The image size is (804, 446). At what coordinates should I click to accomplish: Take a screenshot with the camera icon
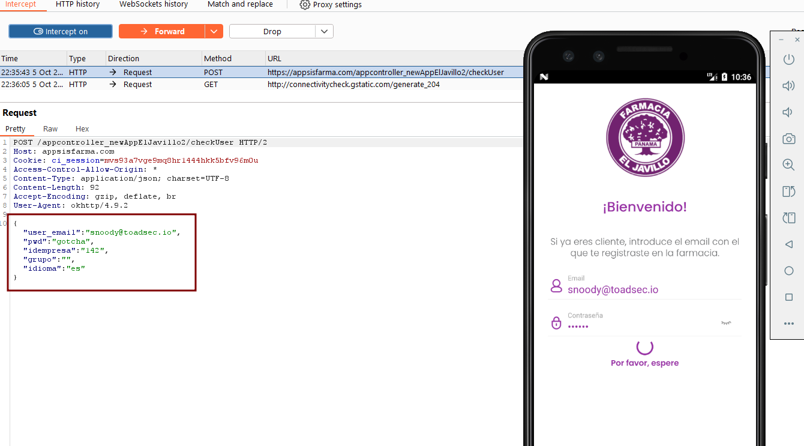point(788,139)
